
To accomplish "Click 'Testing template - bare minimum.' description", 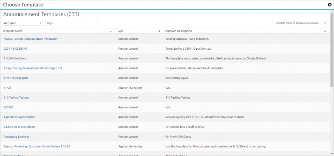I will [187, 39].
